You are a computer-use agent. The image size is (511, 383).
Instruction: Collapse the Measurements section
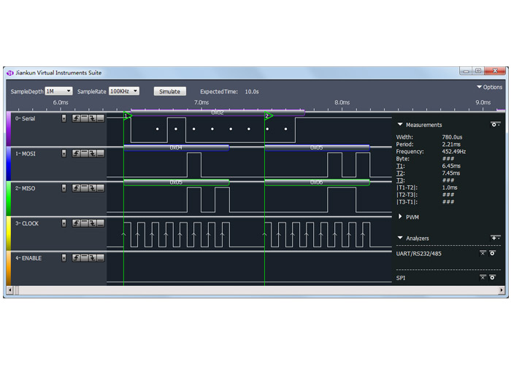(x=400, y=125)
